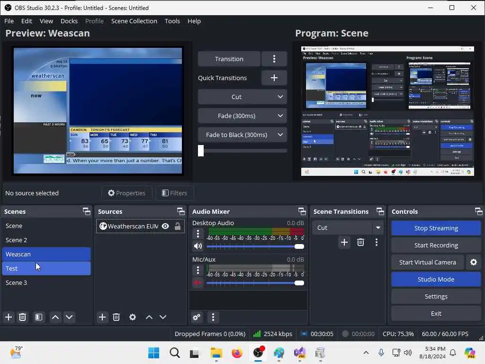The height and width of the screenshot is (364, 485).
Task: Open Transition three-dot options menu
Action: click(x=274, y=59)
